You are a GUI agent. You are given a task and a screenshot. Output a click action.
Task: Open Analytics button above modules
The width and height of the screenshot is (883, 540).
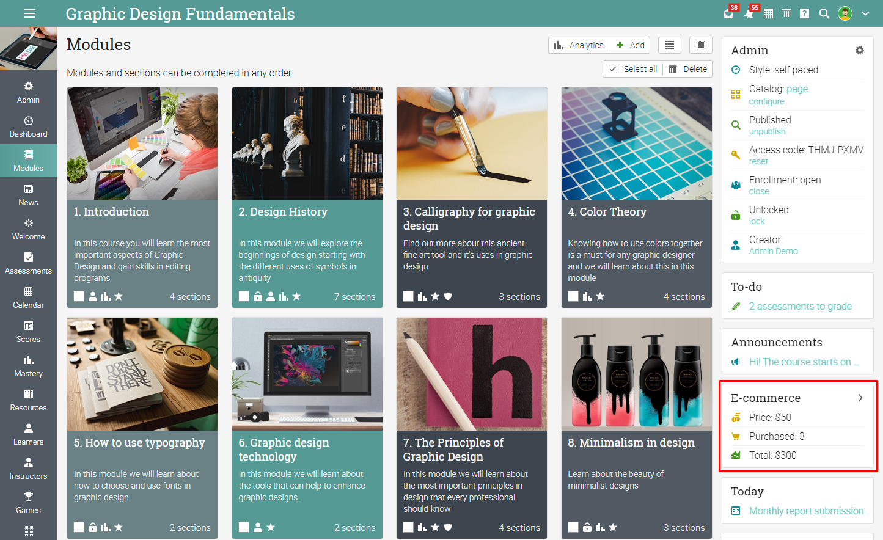point(579,45)
